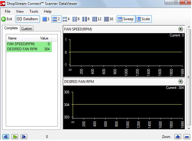The height and width of the screenshot is (141, 192).
Task: Minimize the DataViewer window
Action: tap(168, 2)
